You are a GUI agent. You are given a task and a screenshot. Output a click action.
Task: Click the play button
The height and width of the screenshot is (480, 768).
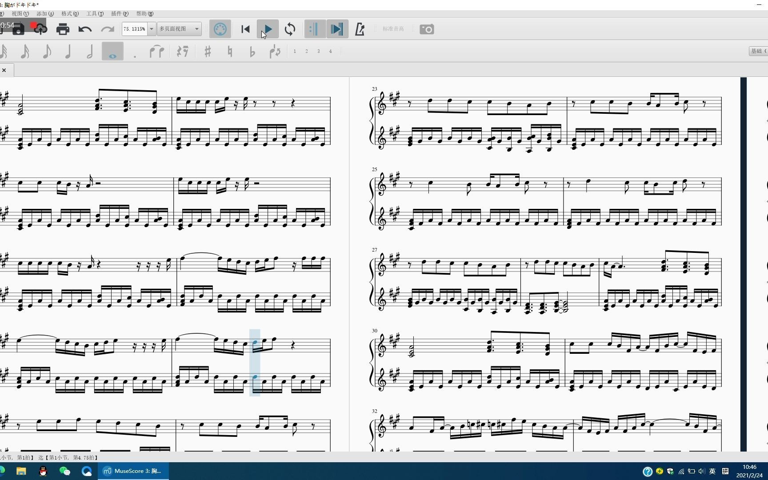268,29
